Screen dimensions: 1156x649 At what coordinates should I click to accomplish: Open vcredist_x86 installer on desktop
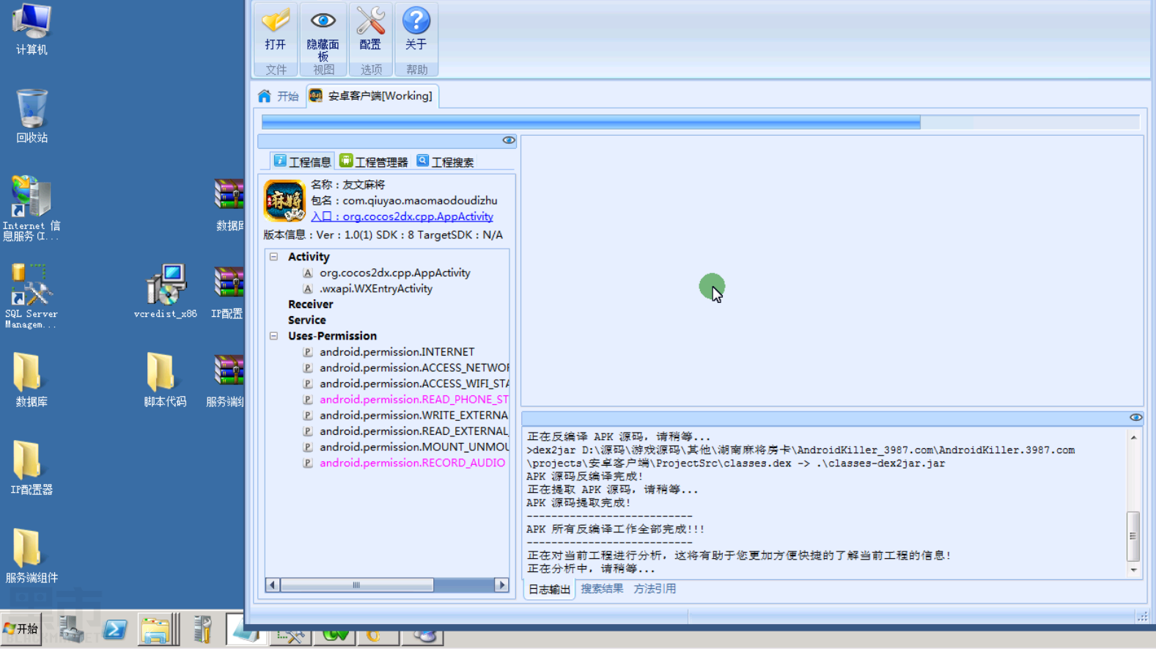(165, 291)
